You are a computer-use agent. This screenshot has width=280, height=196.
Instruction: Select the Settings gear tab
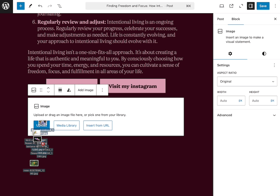(230, 54)
